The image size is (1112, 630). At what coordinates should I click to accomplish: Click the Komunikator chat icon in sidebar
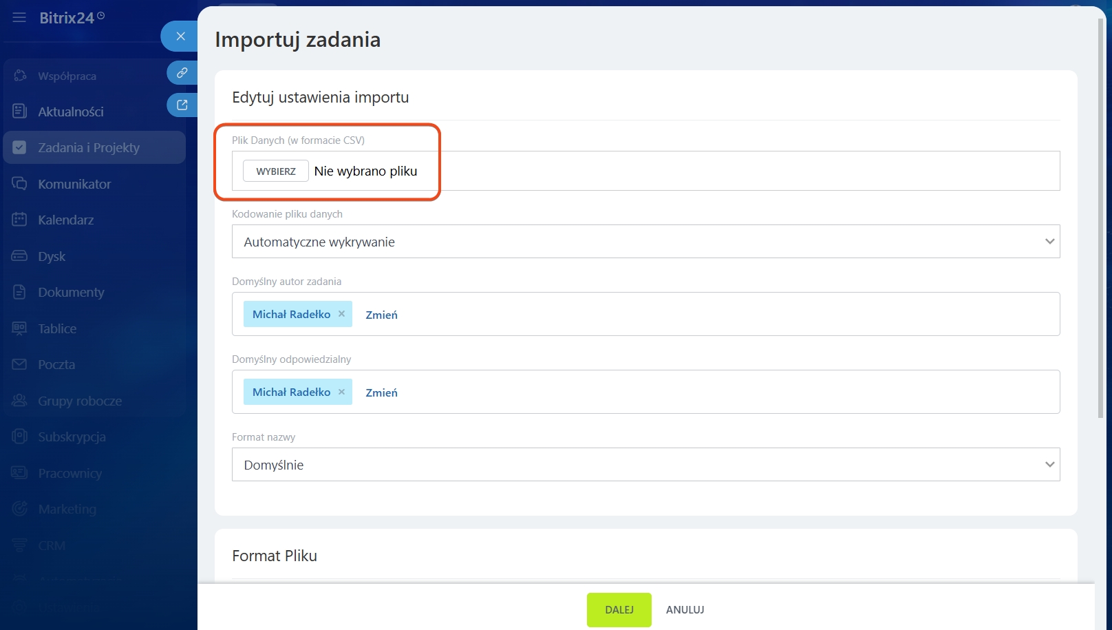coord(19,184)
